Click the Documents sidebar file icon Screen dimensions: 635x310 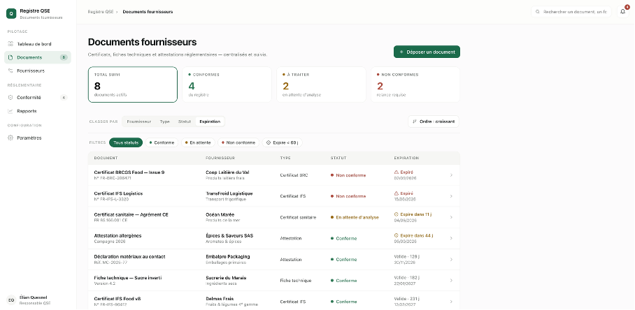coord(11,57)
